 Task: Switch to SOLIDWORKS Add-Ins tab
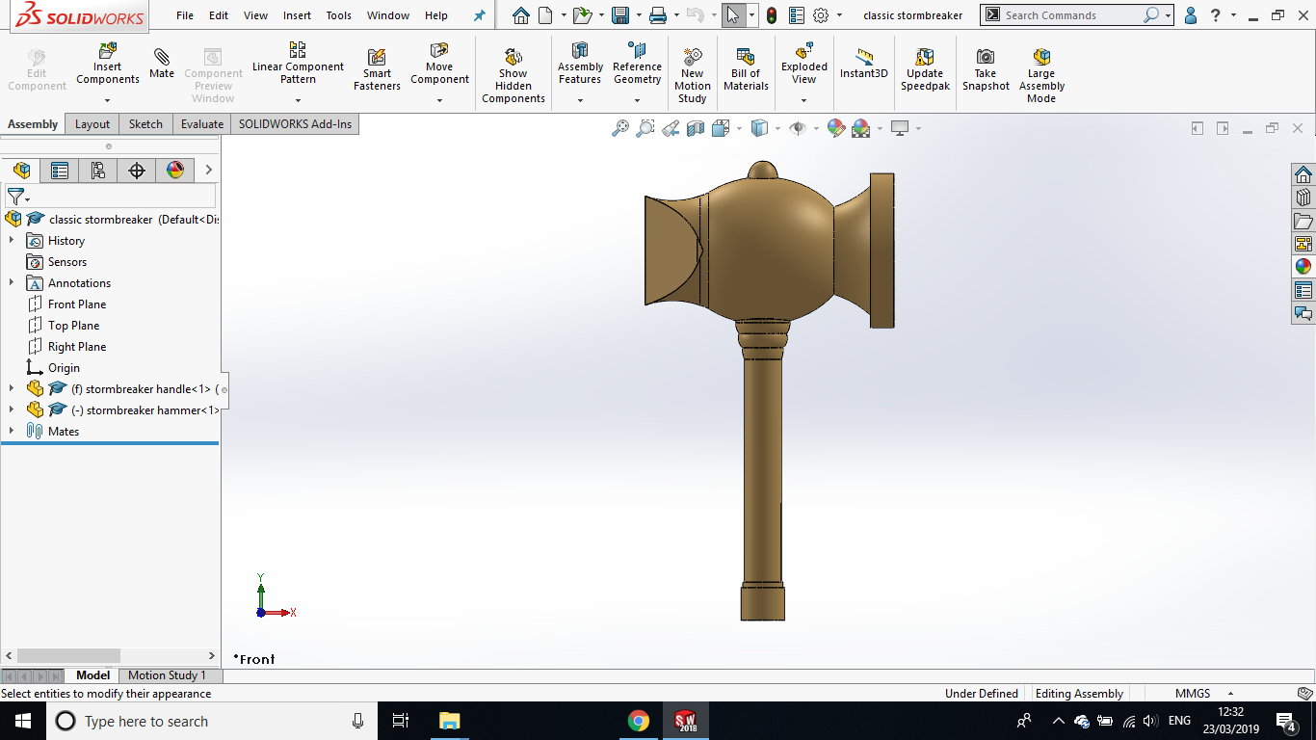295,124
